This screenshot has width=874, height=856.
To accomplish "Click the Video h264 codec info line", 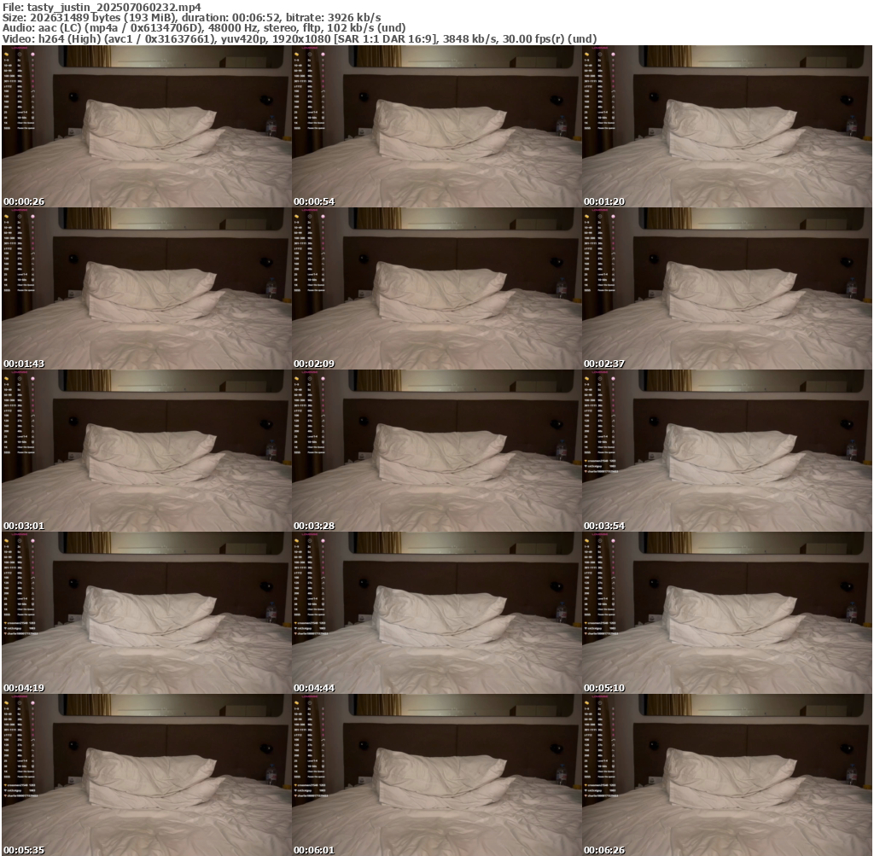I will (300, 39).
